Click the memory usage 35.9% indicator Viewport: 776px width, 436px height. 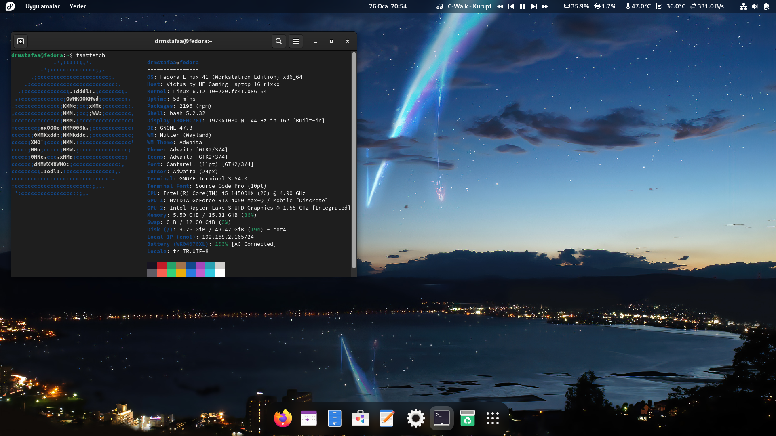point(576,6)
